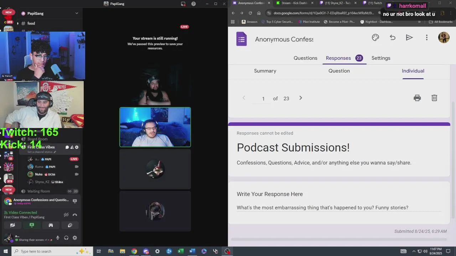Select the highlighted webcam tile in Discord
The width and height of the screenshot is (456, 256).
pos(155,127)
